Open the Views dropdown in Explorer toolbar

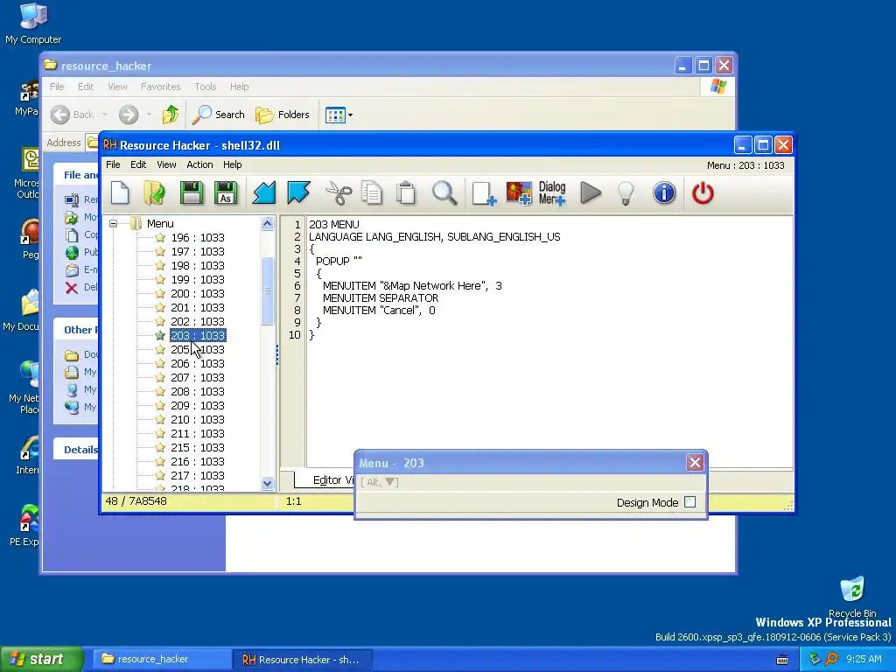(x=339, y=115)
